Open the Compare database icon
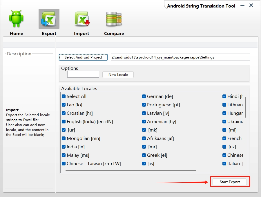The width and height of the screenshot is (261, 197). (114, 19)
